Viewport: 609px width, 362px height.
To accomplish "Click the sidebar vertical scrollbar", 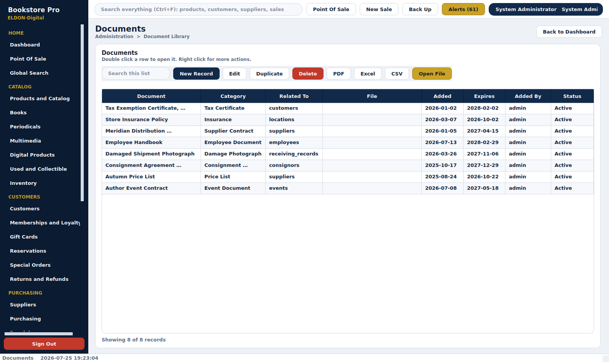I will (82, 113).
